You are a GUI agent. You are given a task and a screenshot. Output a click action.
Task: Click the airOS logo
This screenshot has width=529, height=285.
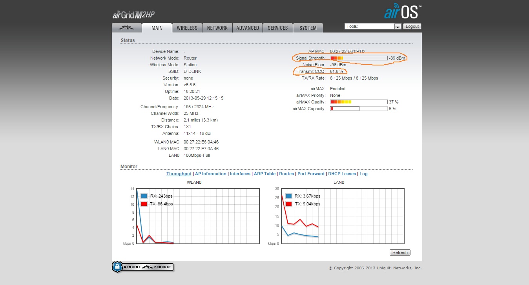(403, 11)
